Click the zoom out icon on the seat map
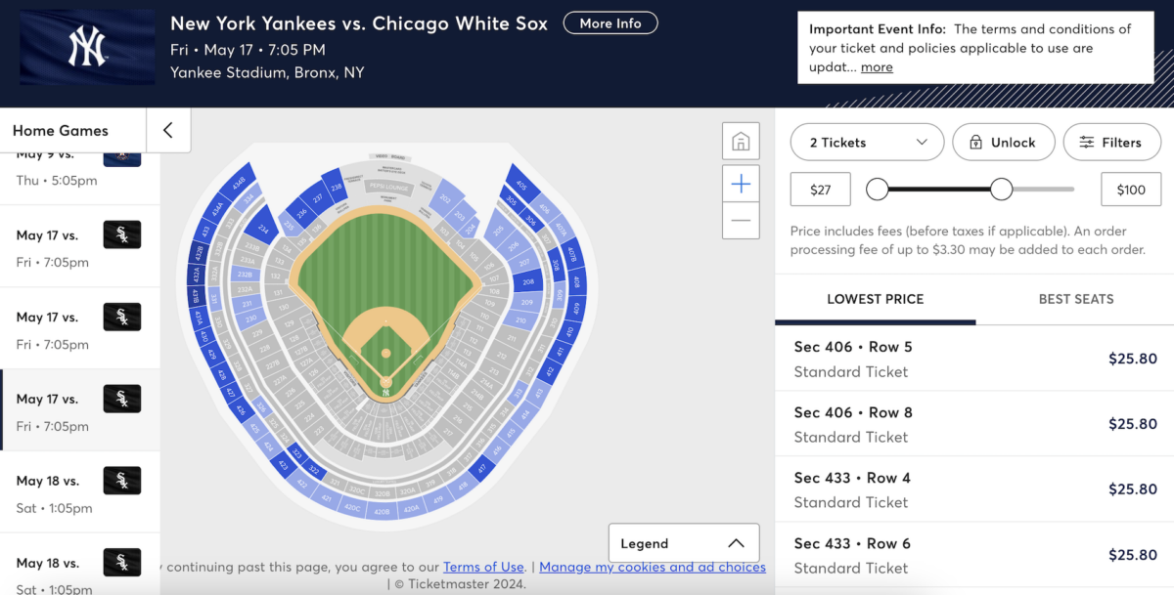The width and height of the screenshot is (1174, 595). point(741,221)
